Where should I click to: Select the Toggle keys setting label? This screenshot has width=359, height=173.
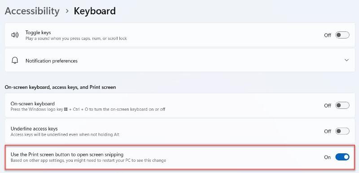tap(38, 32)
